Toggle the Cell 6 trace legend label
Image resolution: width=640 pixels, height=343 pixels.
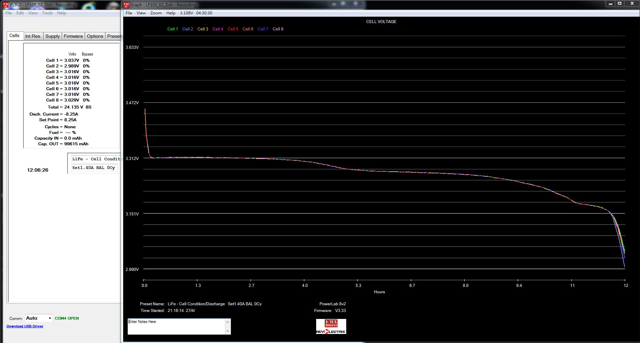tap(248, 29)
